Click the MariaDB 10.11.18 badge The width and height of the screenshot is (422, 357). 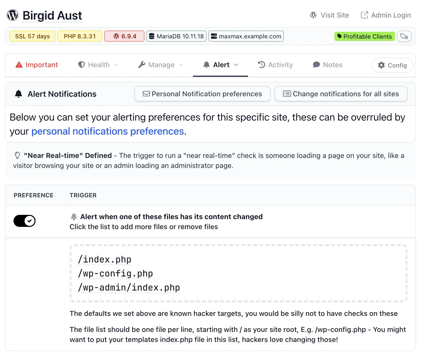176,36
